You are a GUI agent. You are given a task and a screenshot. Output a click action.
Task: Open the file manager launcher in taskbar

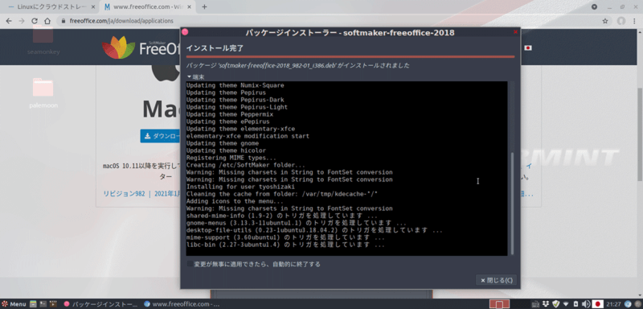click(x=33, y=304)
